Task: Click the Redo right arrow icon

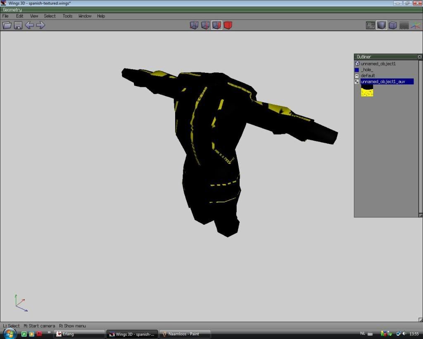Action: pyautogui.click(x=40, y=25)
